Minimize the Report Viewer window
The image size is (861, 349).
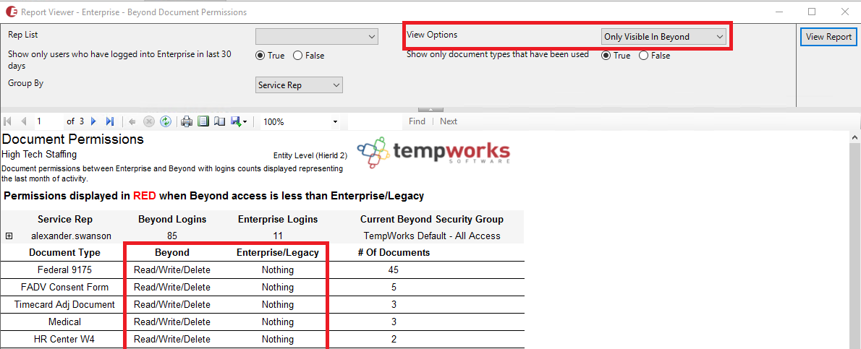click(x=778, y=12)
